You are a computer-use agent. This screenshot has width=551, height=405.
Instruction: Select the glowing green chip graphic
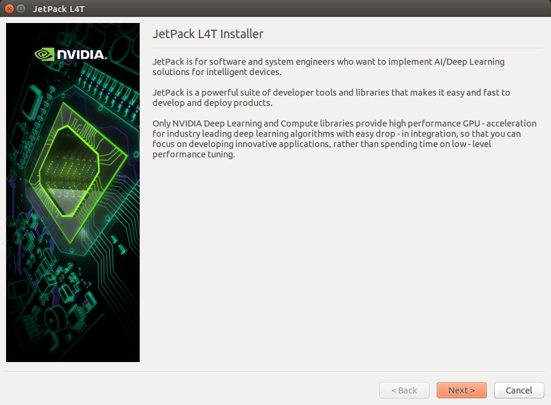pos(77,173)
